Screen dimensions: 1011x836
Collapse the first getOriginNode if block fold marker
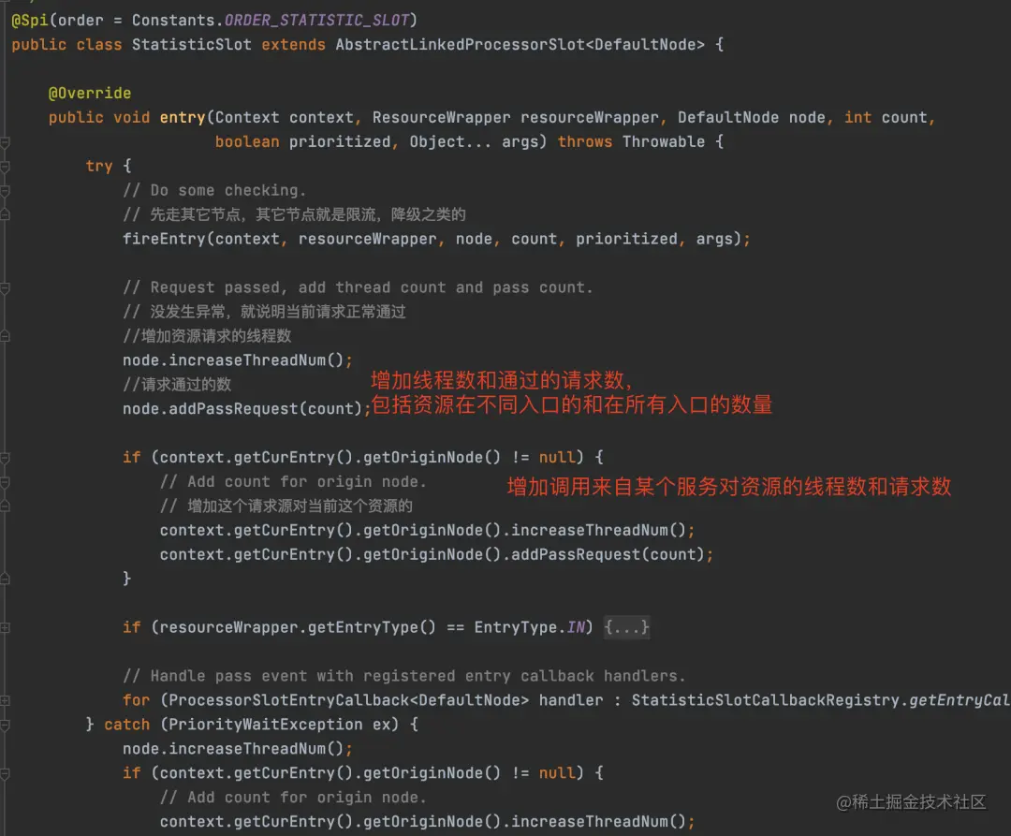pos(5,458)
